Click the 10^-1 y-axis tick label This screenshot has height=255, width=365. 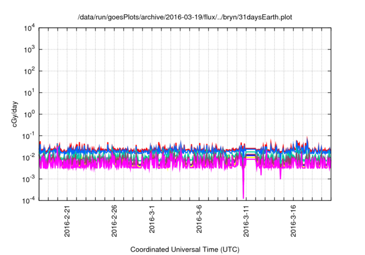29,135
